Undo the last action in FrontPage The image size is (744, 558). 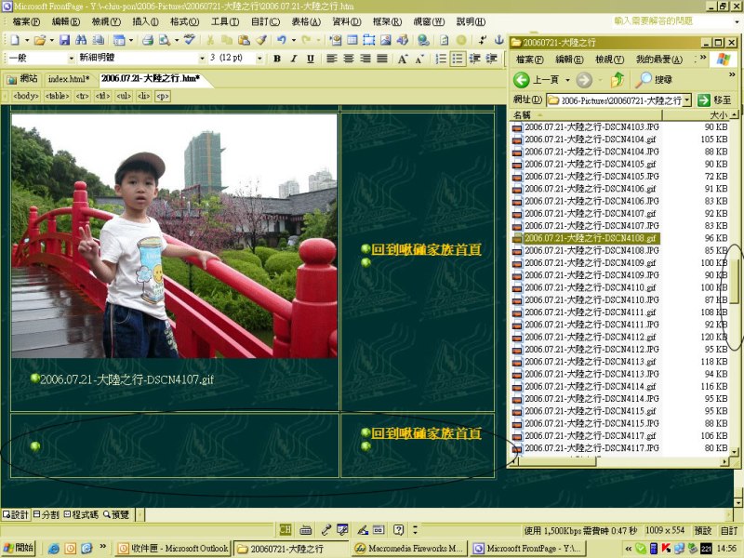[282, 40]
